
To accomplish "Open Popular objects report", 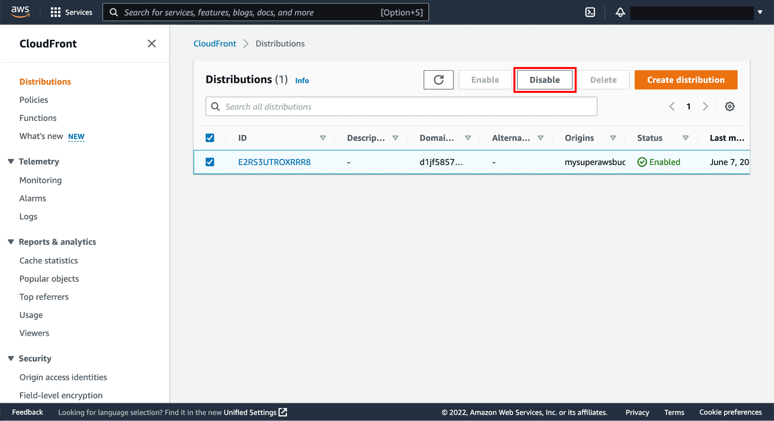I will coord(49,279).
